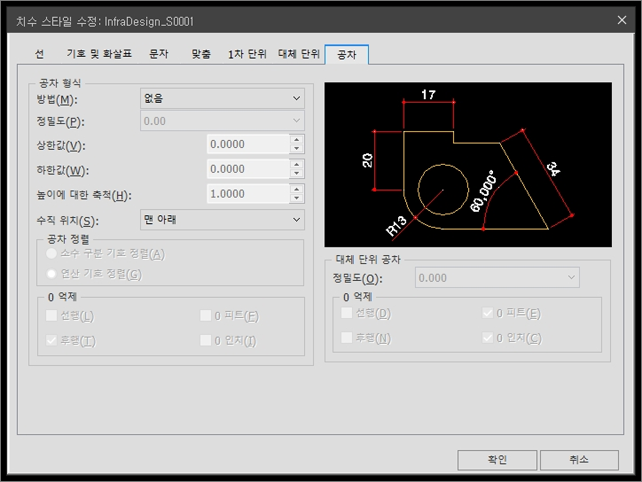Toggle the 후행(T) checkbox
The width and height of the screenshot is (642, 482).
(x=52, y=340)
